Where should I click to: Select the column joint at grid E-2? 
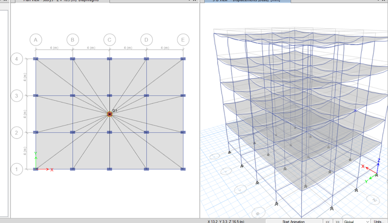pos(183,132)
